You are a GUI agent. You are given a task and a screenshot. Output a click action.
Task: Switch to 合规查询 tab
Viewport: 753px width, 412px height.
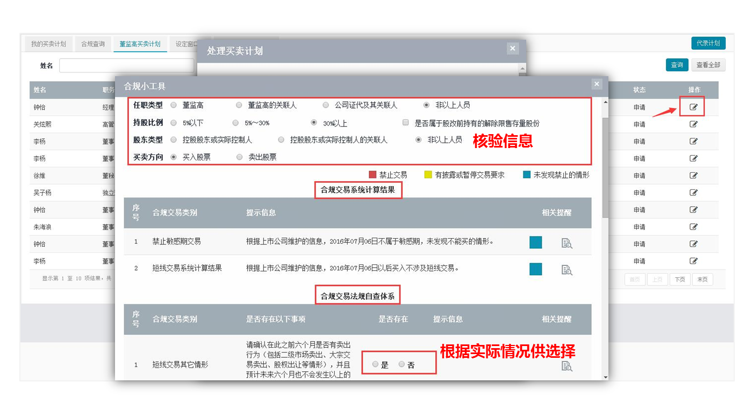coord(93,44)
